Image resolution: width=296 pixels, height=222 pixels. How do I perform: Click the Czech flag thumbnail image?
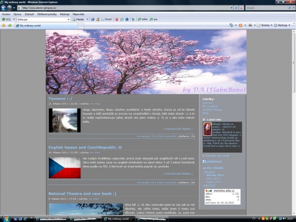tap(65, 168)
